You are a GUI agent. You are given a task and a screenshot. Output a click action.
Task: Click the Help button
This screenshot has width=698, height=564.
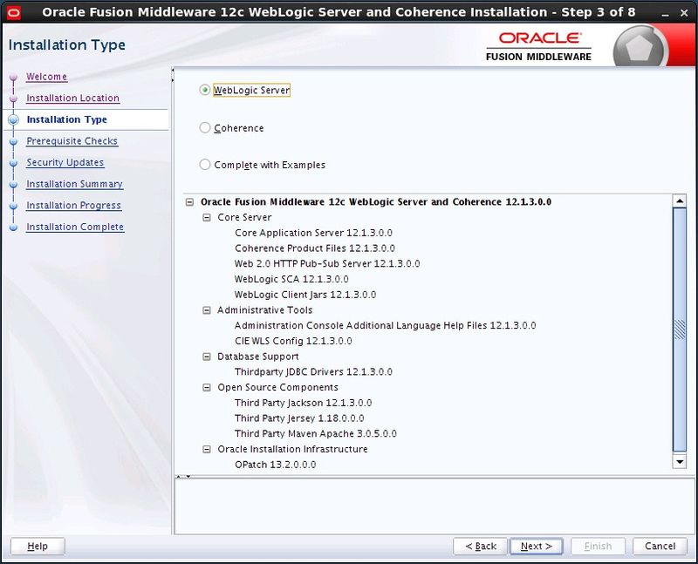(x=38, y=547)
